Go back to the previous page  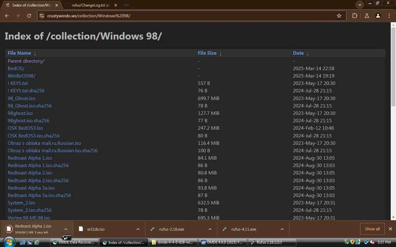tap(7, 16)
